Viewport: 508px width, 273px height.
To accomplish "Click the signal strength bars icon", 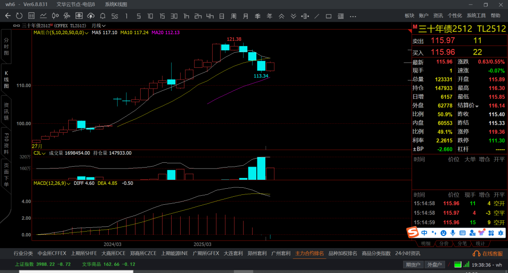I will [x=466, y=265].
